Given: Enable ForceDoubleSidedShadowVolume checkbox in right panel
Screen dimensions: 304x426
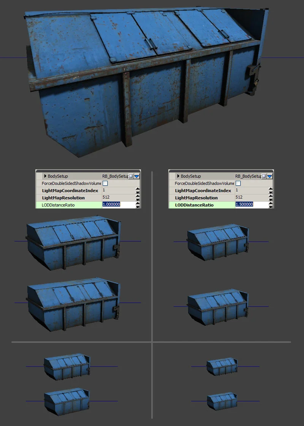Looking at the screenshot, I should pyautogui.click(x=238, y=183).
